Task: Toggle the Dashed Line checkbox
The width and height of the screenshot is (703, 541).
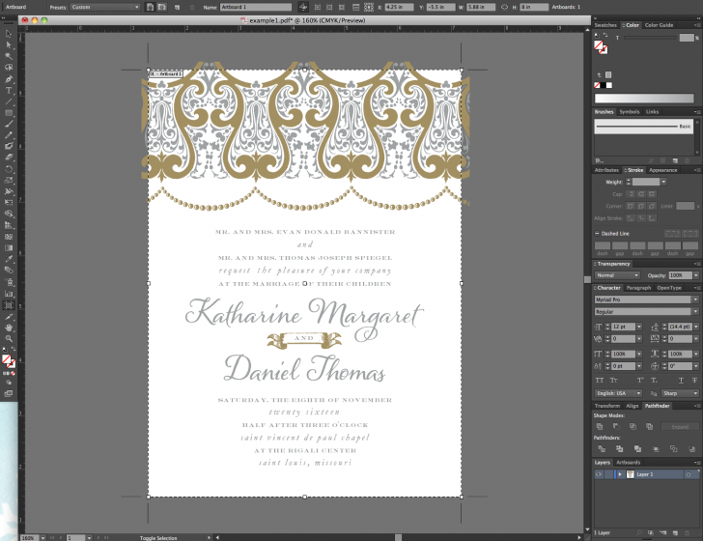Action: (597, 233)
